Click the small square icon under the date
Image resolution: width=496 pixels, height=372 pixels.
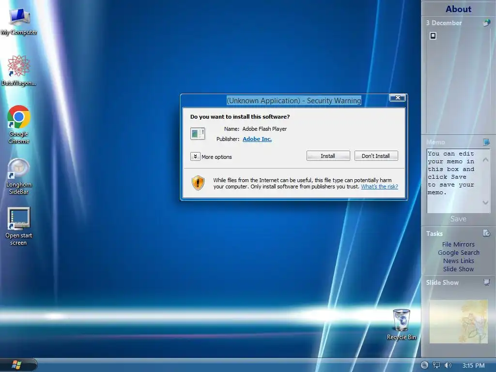coord(433,36)
